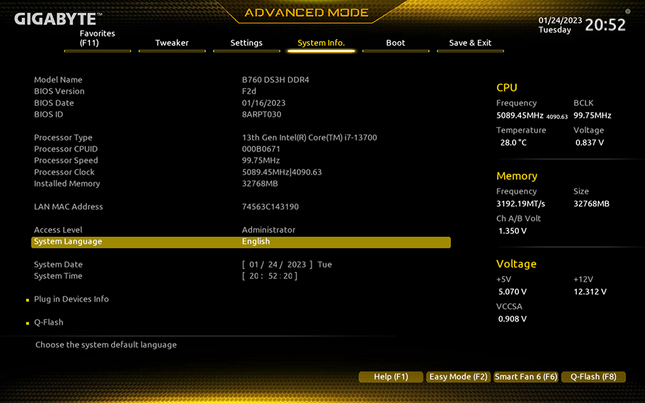Select the System Language row
Viewport: 645px width, 403px height.
point(241,242)
